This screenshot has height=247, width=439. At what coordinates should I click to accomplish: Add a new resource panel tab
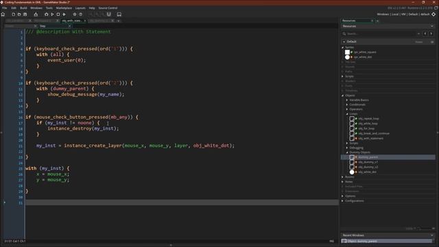(377, 21)
